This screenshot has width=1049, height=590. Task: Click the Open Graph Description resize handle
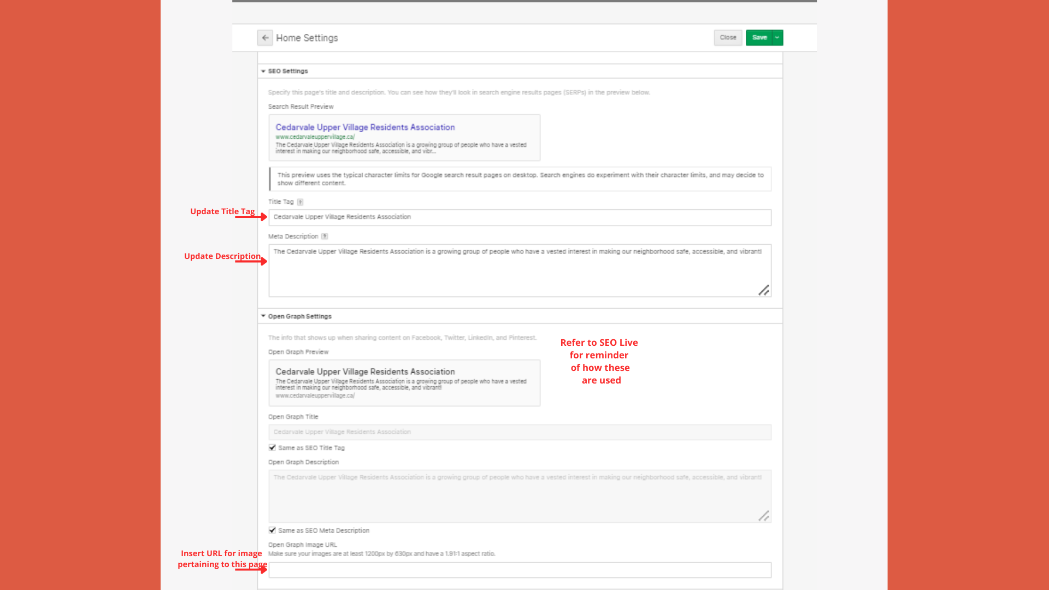point(764,516)
